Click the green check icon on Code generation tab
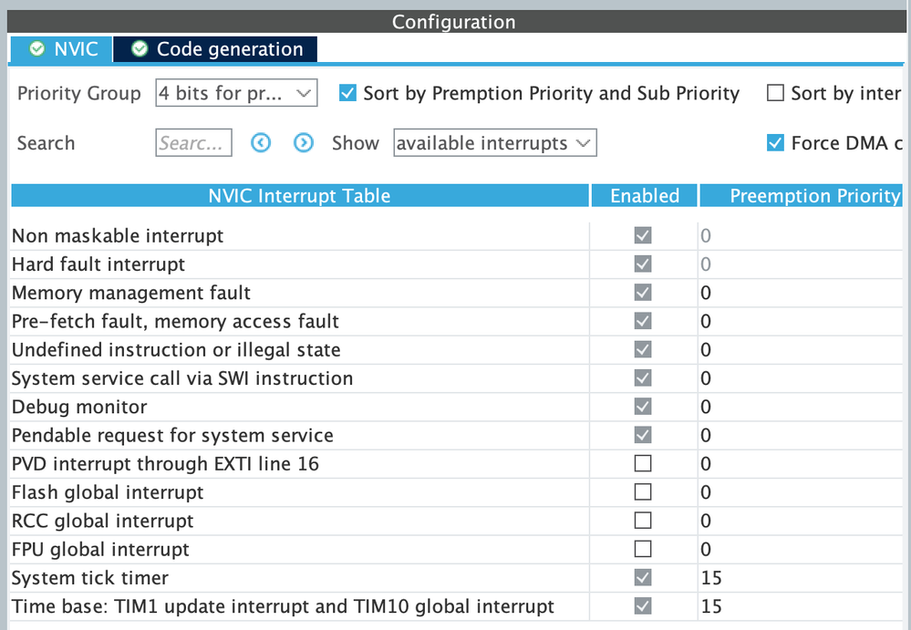 [x=139, y=49]
